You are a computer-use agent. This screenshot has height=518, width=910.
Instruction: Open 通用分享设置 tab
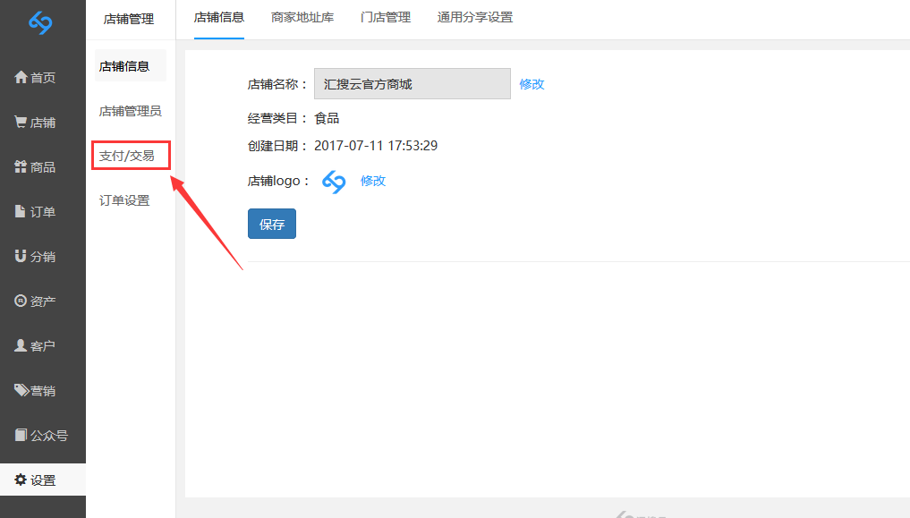click(475, 18)
